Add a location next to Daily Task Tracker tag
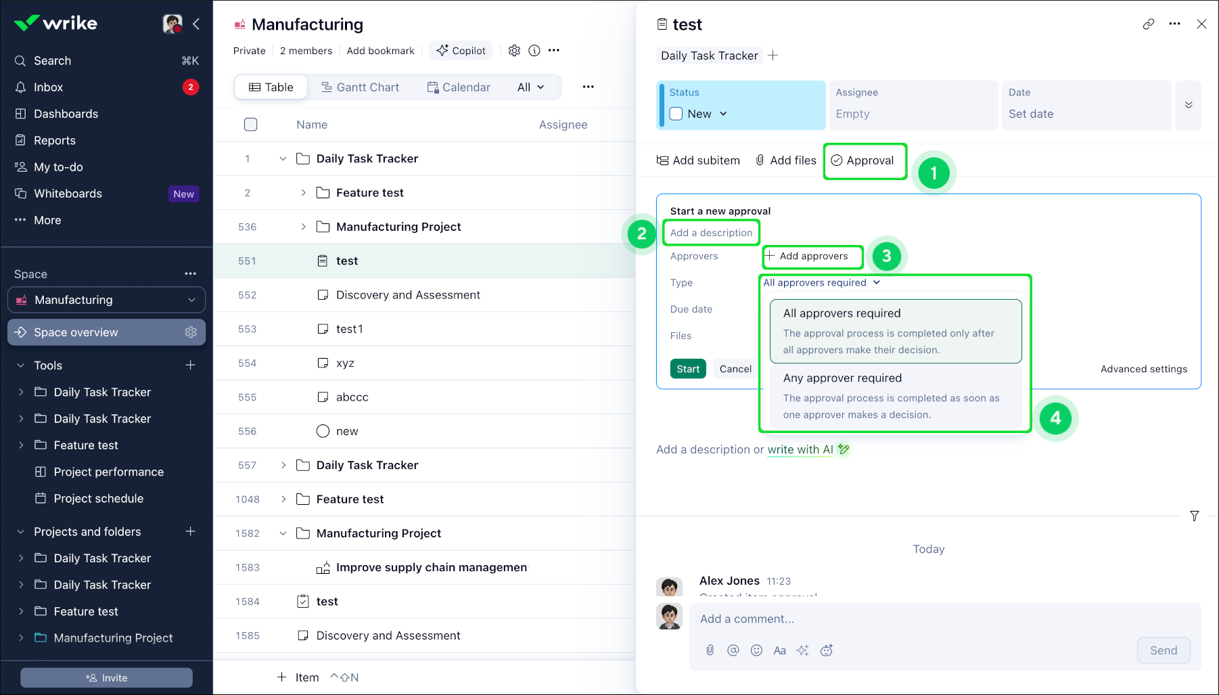1219x695 pixels. point(773,55)
